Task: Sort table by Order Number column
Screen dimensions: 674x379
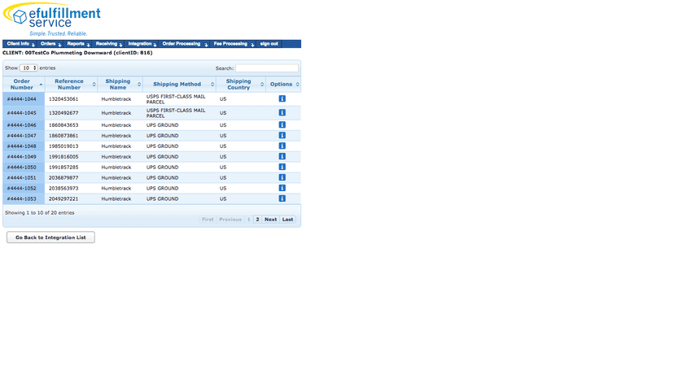Action: [x=24, y=85]
